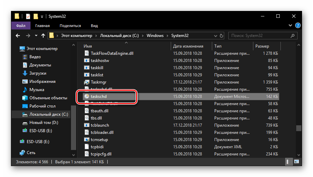Open the help question mark icon

coord(298,26)
